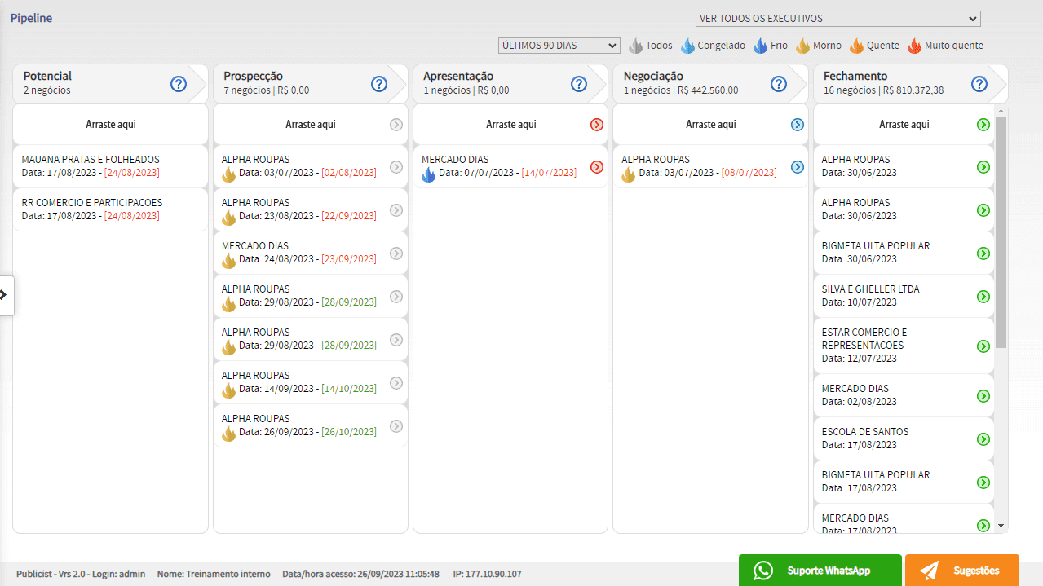Click red arrow on MERCADO DIAS Apresentação card
Screen dimensions: 1043x586
coord(597,167)
